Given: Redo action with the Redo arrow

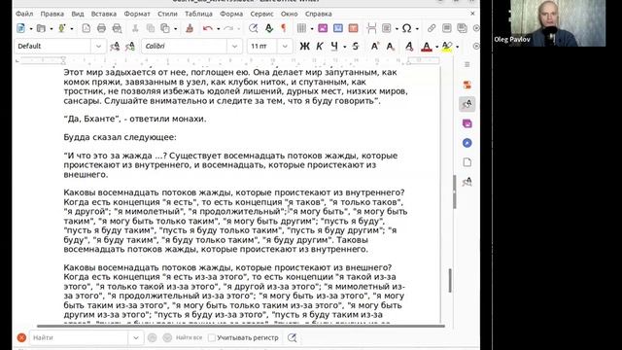Looking at the screenshot, I should pyautogui.click(x=228, y=28).
